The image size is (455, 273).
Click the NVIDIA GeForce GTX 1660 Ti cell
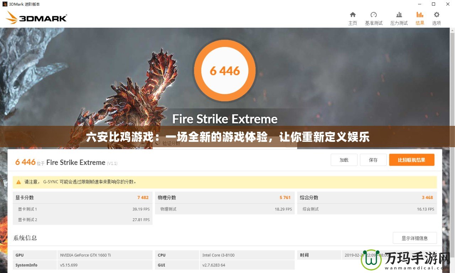(105, 255)
